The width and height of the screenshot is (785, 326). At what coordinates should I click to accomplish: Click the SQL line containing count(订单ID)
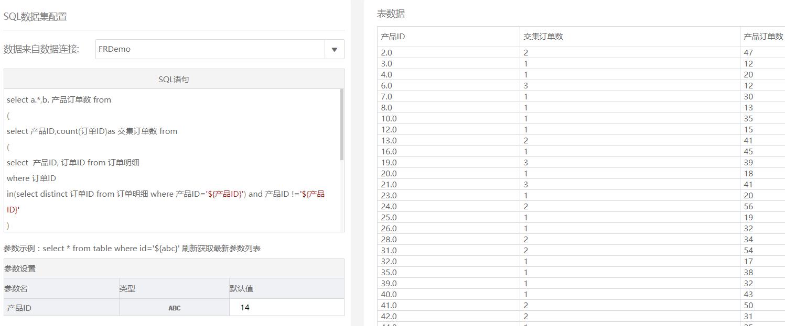(x=92, y=131)
